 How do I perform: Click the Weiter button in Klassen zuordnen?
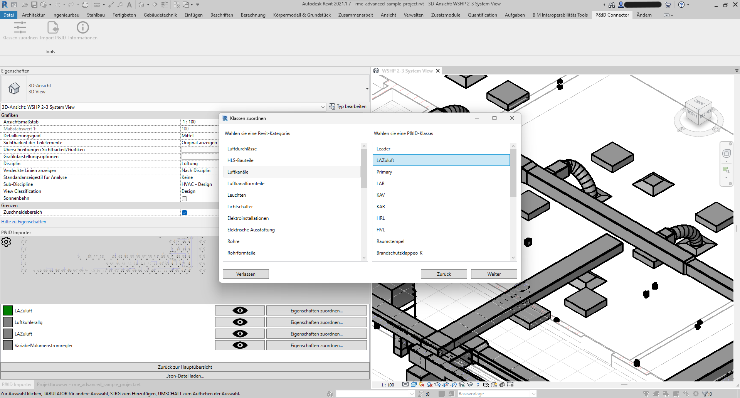coord(494,274)
